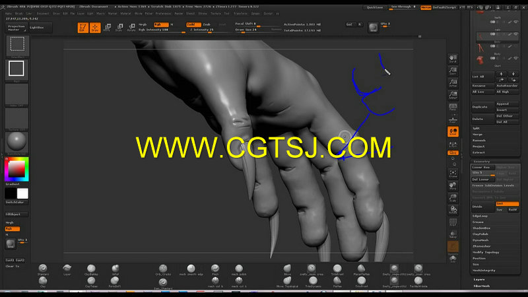
Task: Select the Scale transform tool
Action: coord(119,28)
